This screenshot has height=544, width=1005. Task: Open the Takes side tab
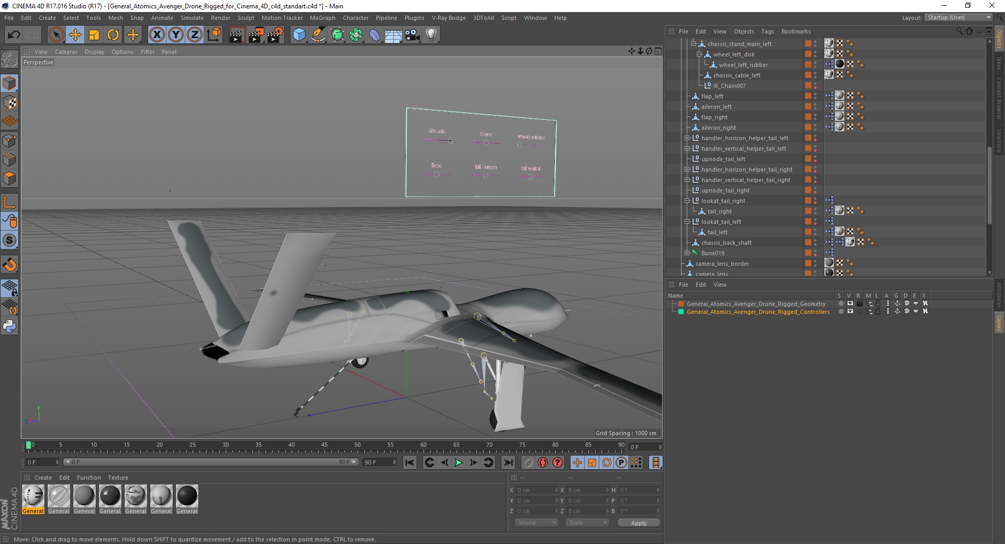(x=999, y=63)
